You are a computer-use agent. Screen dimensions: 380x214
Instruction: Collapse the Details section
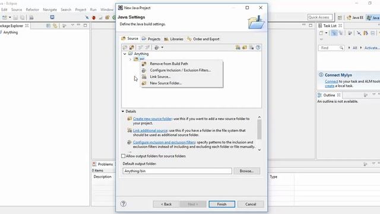tap(123, 111)
